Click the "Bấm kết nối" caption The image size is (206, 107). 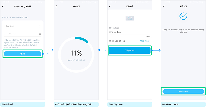coord(8,104)
